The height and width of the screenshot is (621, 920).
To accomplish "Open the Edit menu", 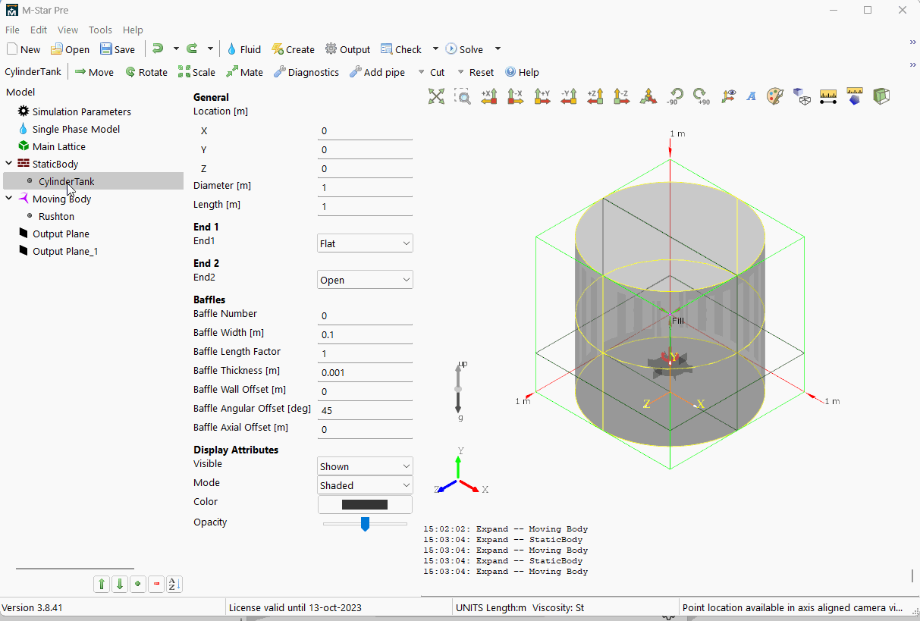I will pyautogui.click(x=39, y=30).
